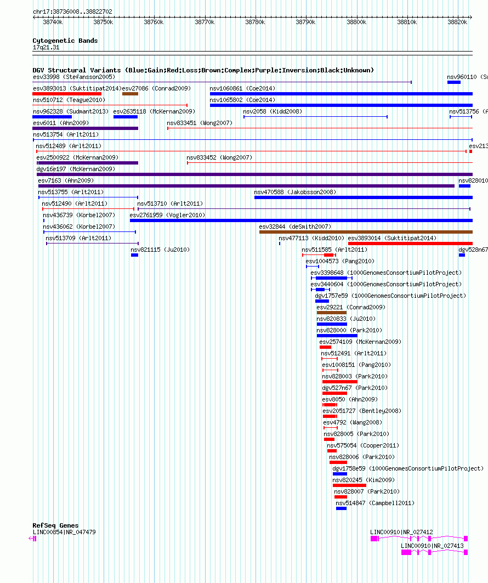The image size is (488, 583).
Task: Click the nsv512491 (Arlt2011) label
Action: coord(354,354)
